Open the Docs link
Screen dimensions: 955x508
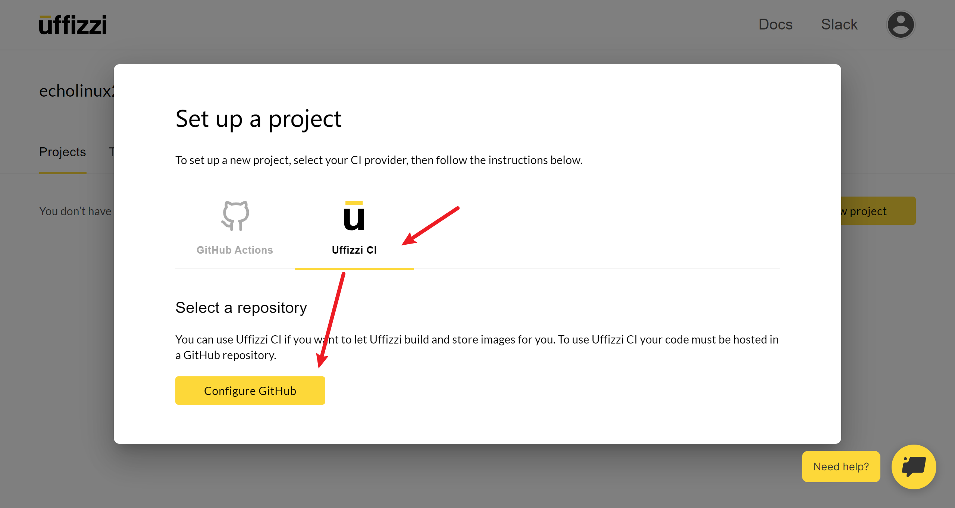pos(775,25)
